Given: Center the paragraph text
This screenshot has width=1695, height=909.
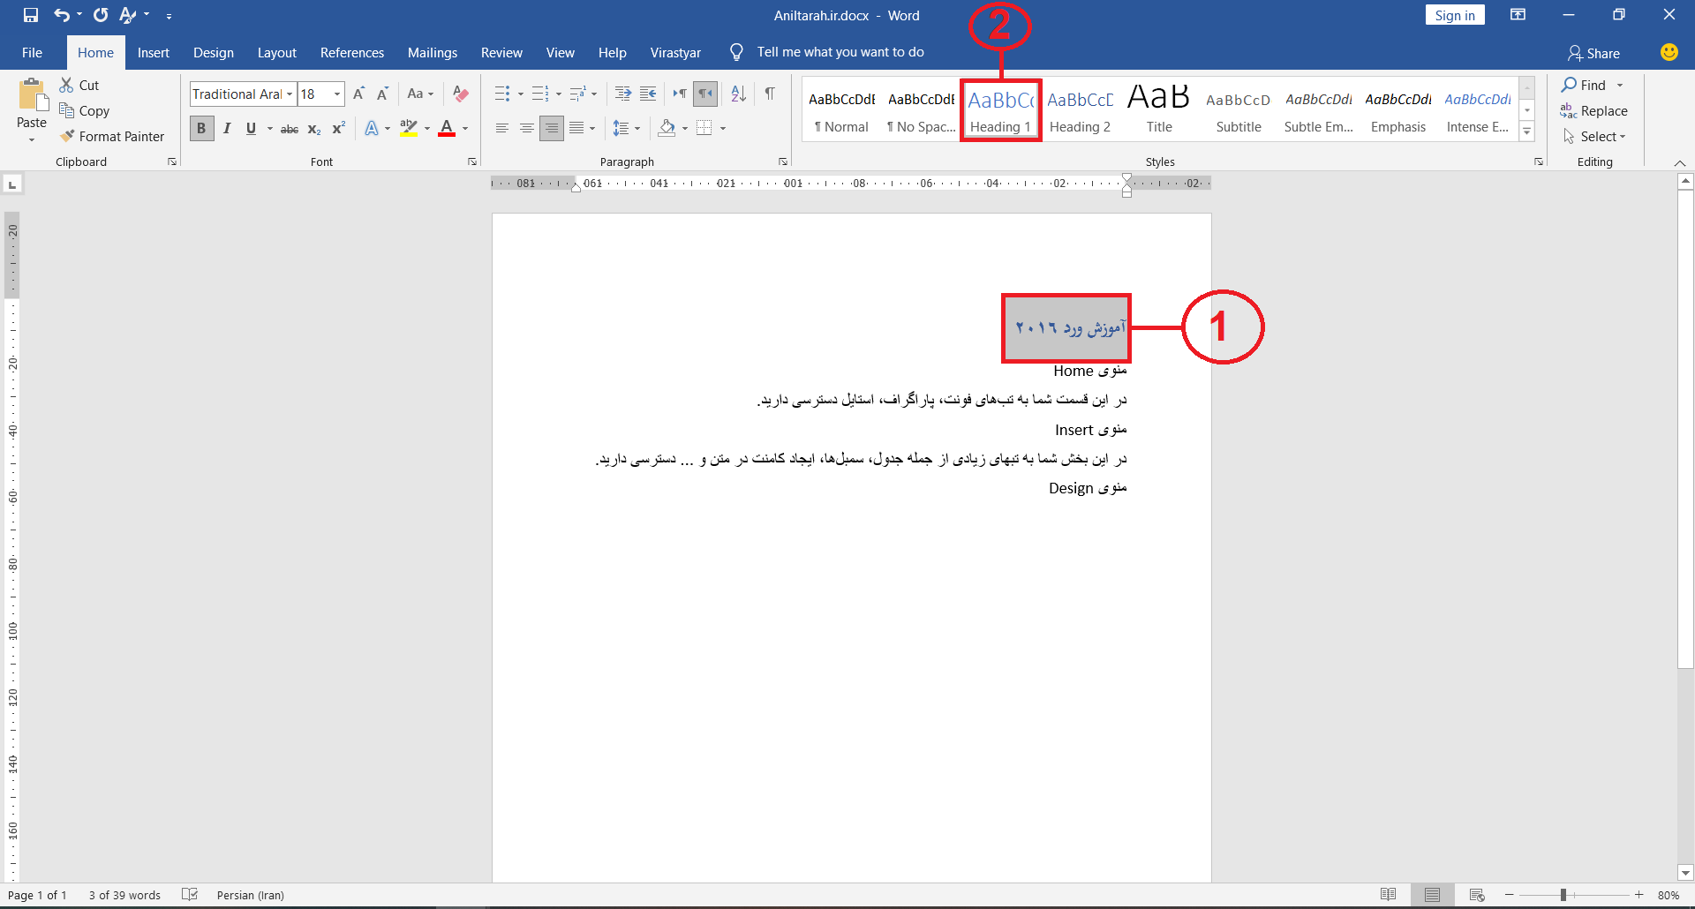Looking at the screenshot, I should [x=527, y=129].
